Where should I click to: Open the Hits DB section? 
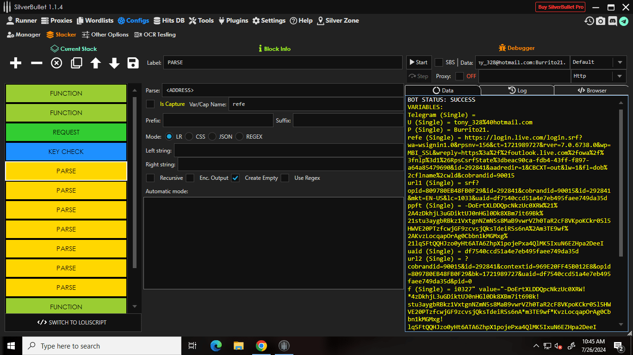point(169,20)
